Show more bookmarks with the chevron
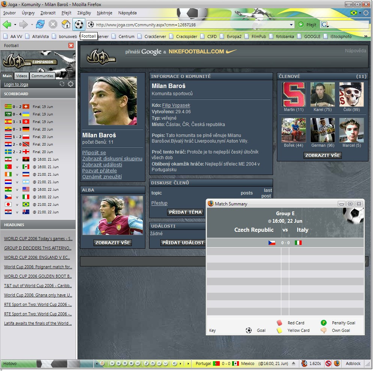The height and width of the screenshot is (371, 373). coord(365,36)
